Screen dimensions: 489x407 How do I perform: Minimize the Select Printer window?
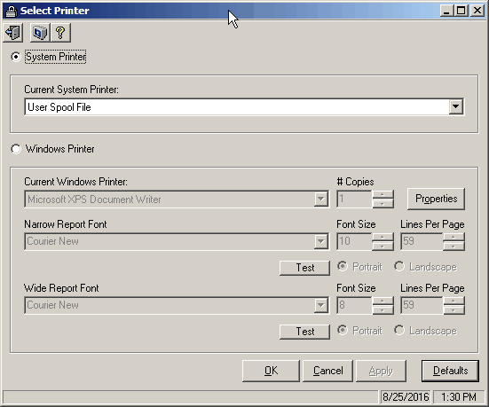447,11
